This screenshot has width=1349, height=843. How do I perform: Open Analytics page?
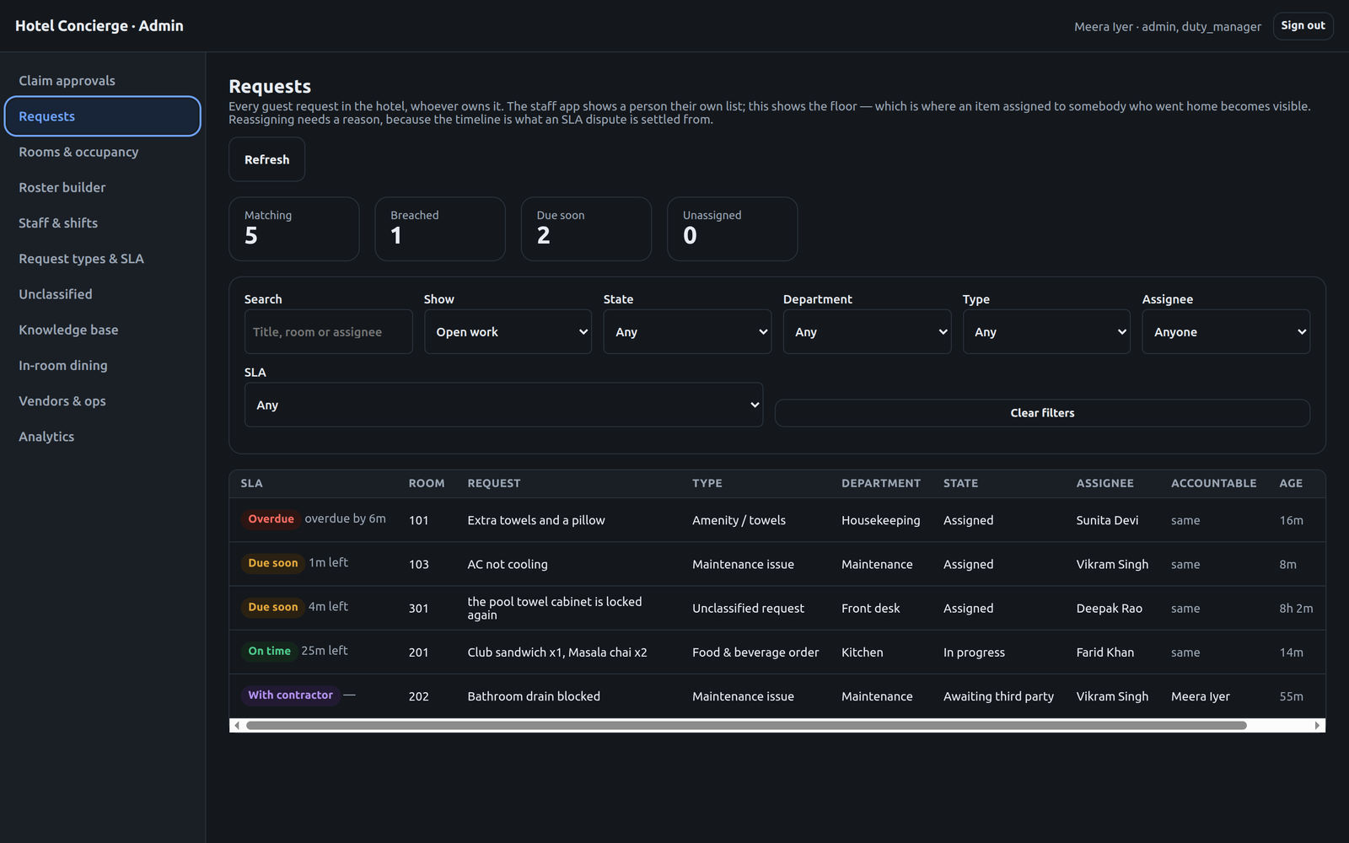pyautogui.click(x=102, y=437)
